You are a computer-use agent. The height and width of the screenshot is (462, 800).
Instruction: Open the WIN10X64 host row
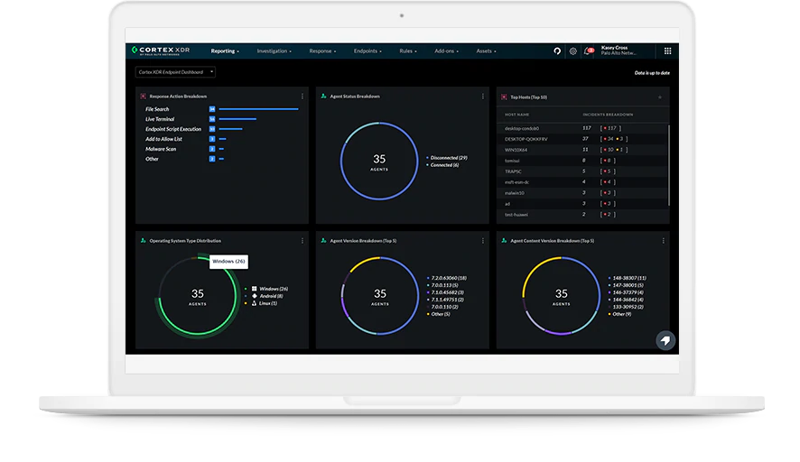pyautogui.click(x=582, y=150)
